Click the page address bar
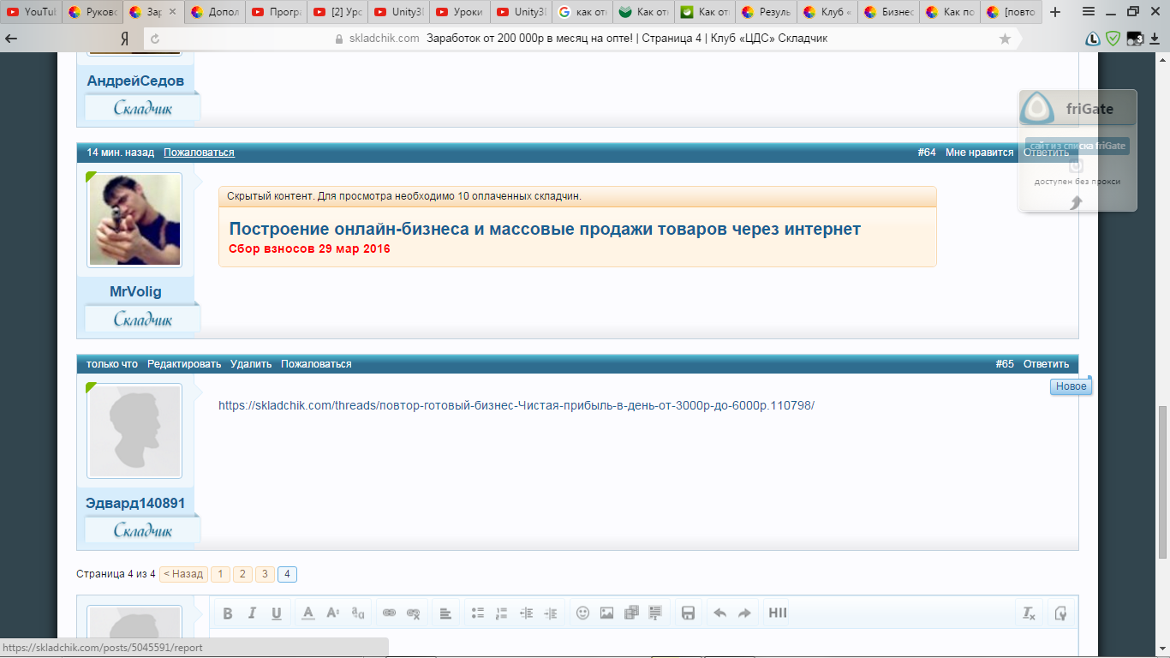This screenshot has width=1170, height=658. click(582, 39)
